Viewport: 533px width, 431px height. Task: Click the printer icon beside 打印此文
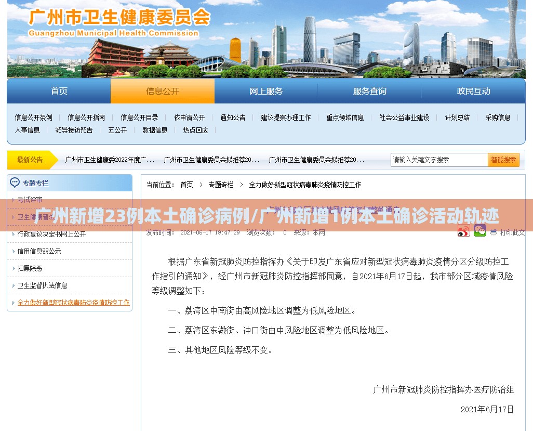(x=494, y=232)
